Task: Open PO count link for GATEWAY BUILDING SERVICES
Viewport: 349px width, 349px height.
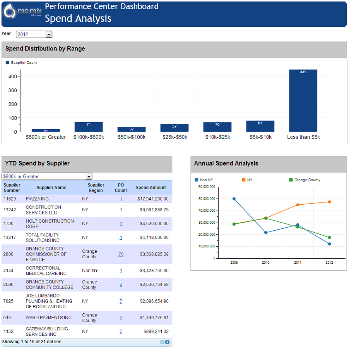Action: click(x=121, y=332)
